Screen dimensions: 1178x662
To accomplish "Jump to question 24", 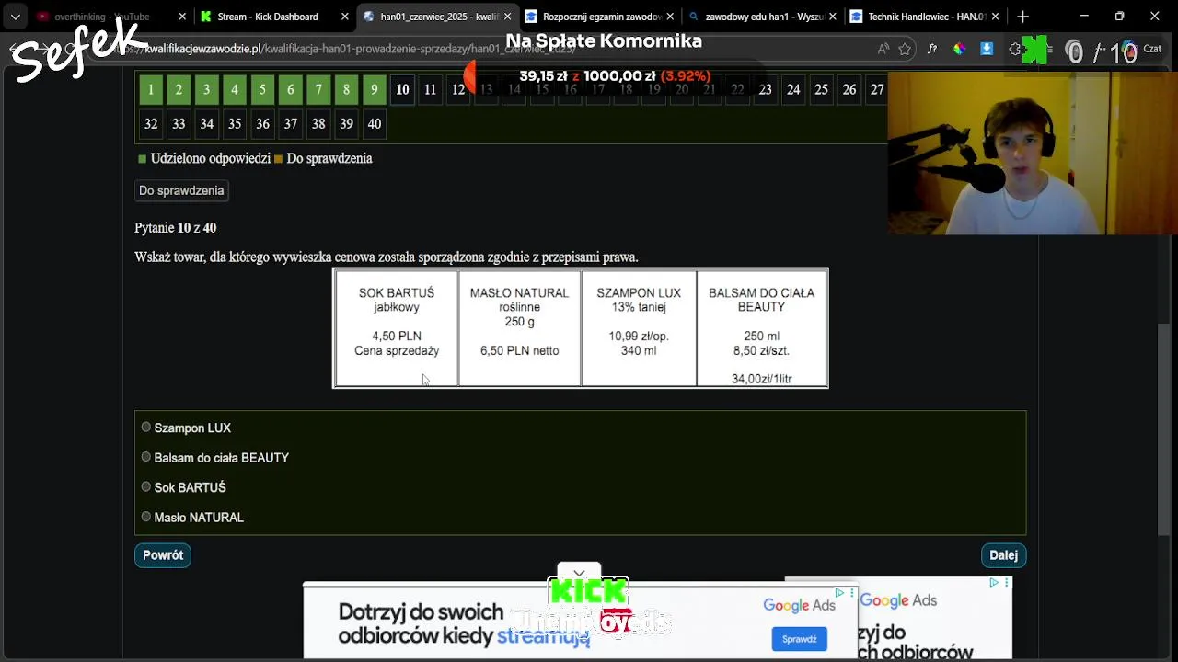I will 793,89.
